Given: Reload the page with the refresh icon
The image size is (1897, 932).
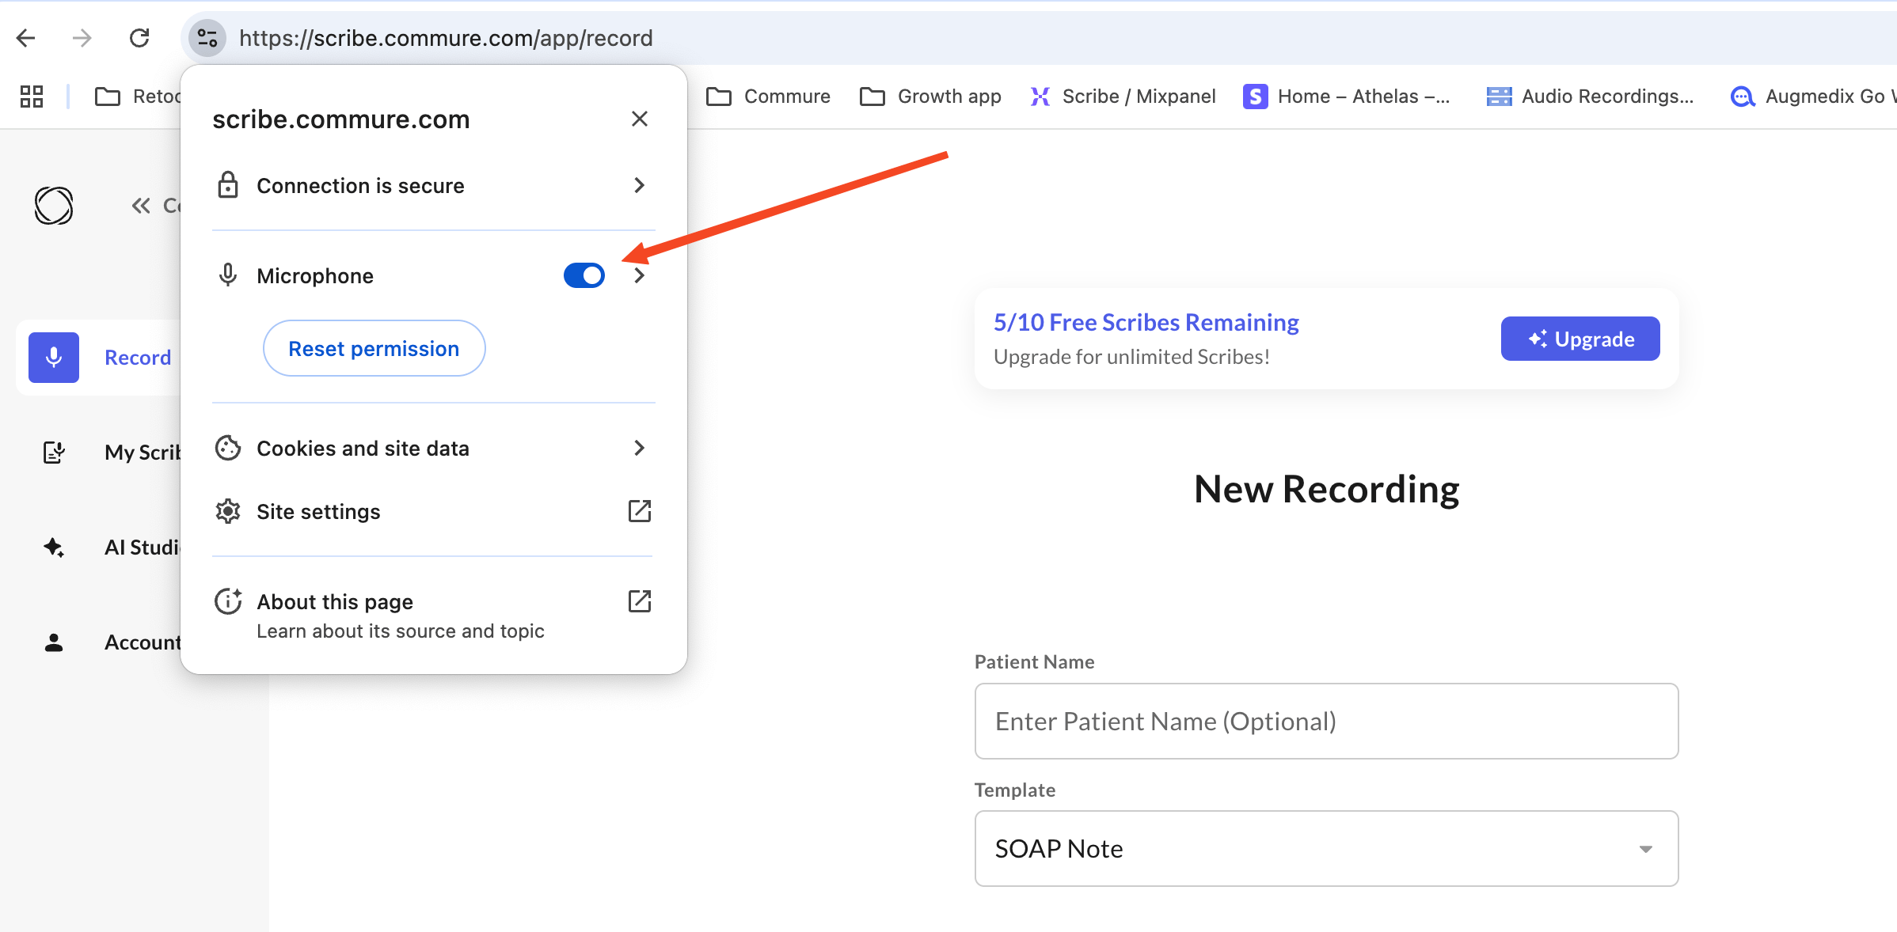Looking at the screenshot, I should coord(139,37).
